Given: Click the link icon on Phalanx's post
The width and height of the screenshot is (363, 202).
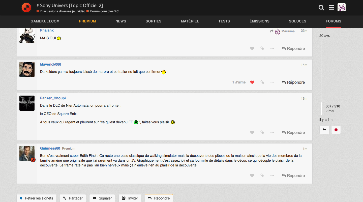Looking at the screenshot, I should tap(262, 48).
